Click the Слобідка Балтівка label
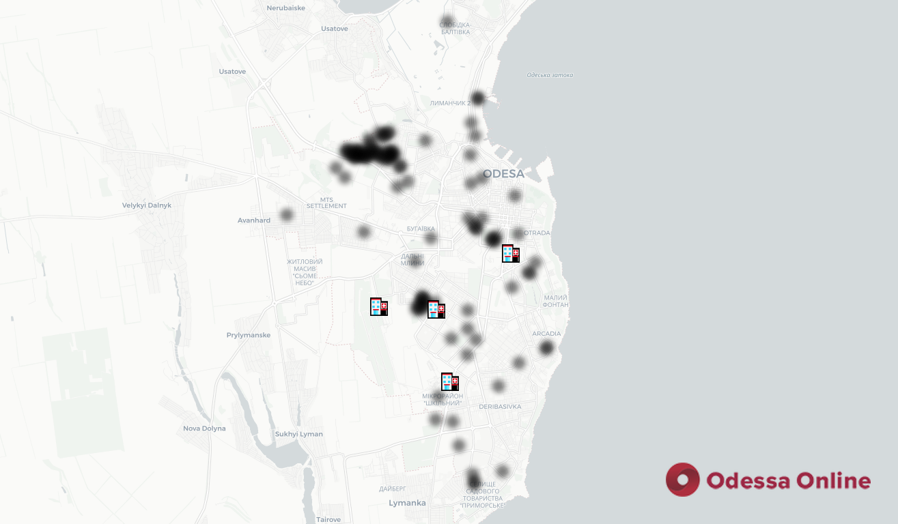This screenshot has height=524, width=898. 455,28
